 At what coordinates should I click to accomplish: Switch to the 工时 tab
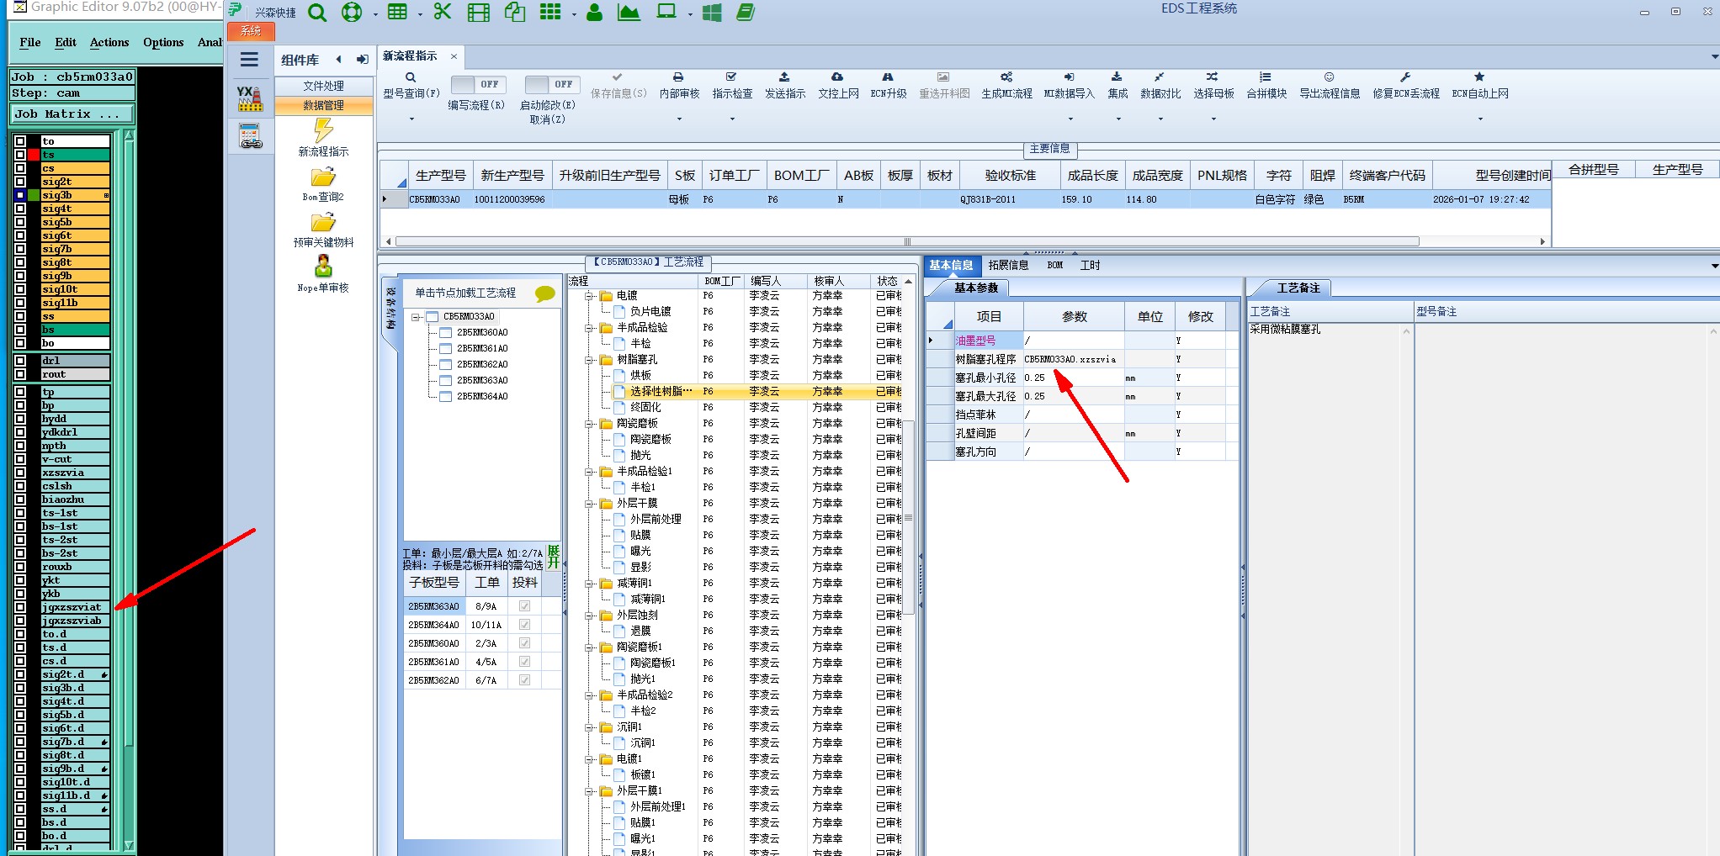tap(1090, 265)
